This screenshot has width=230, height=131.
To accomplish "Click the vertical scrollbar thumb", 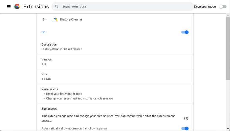I will (228, 47).
